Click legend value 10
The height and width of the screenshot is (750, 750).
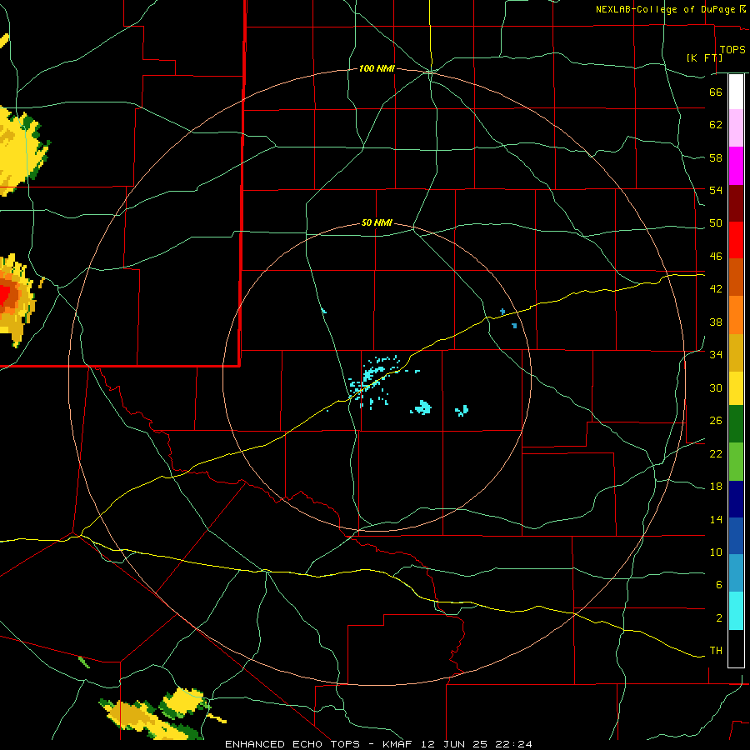pyautogui.click(x=716, y=552)
